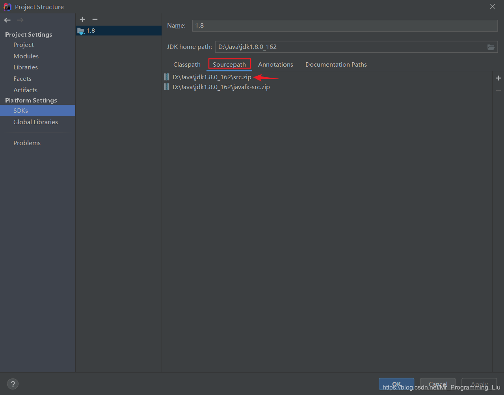This screenshot has height=395, width=504.
Task: Open the Problems page
Action: coord(27,143)
